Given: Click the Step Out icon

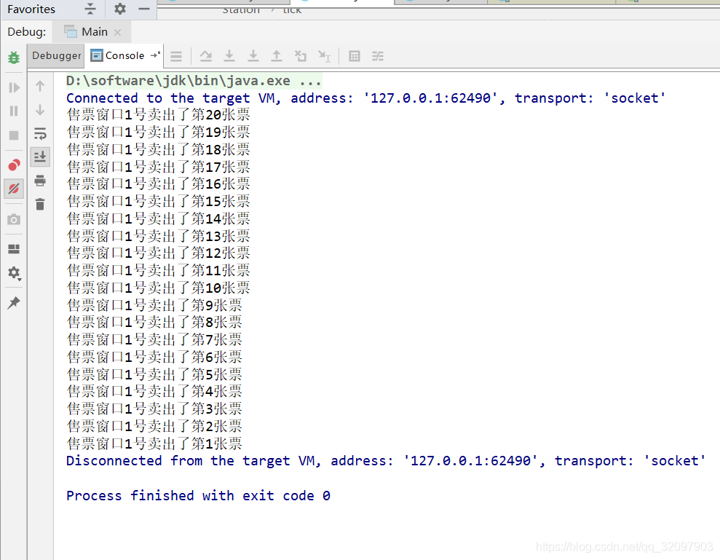Looking at the screenshot, I should coord(277,56).
